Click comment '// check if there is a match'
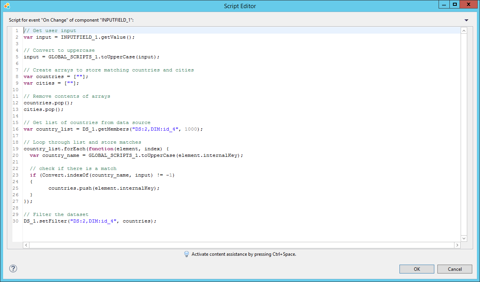This screenshot has width=480, height=282. pyautogui.click(x=73, y=168)
